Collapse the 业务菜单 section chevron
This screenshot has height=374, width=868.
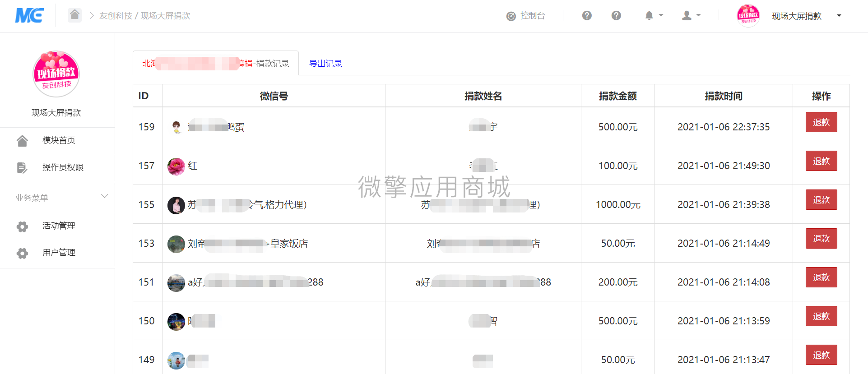[105, 196]
